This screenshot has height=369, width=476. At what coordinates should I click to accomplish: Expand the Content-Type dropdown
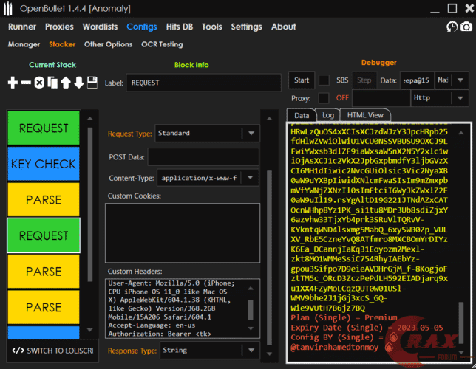click(x=251, y=178)
